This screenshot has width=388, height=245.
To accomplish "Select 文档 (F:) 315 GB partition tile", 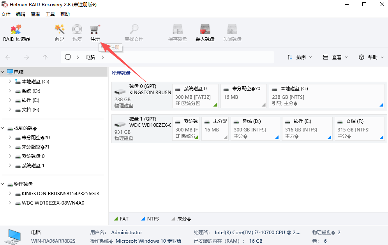I will (360, 129).
